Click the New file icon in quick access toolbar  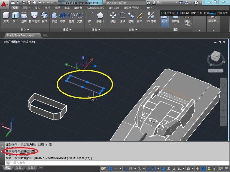click(13, 3)
